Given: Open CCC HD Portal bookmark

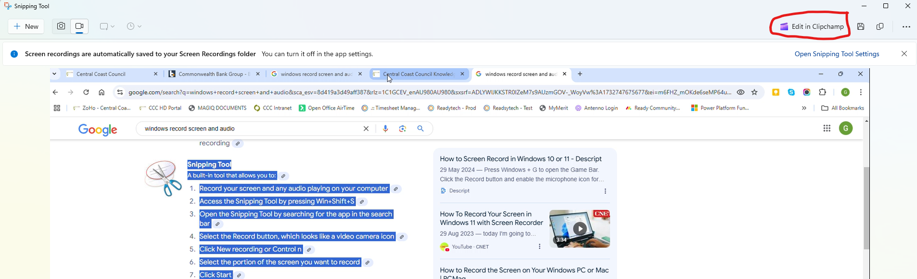Looking at the screenshot, I should coord(160,108).
